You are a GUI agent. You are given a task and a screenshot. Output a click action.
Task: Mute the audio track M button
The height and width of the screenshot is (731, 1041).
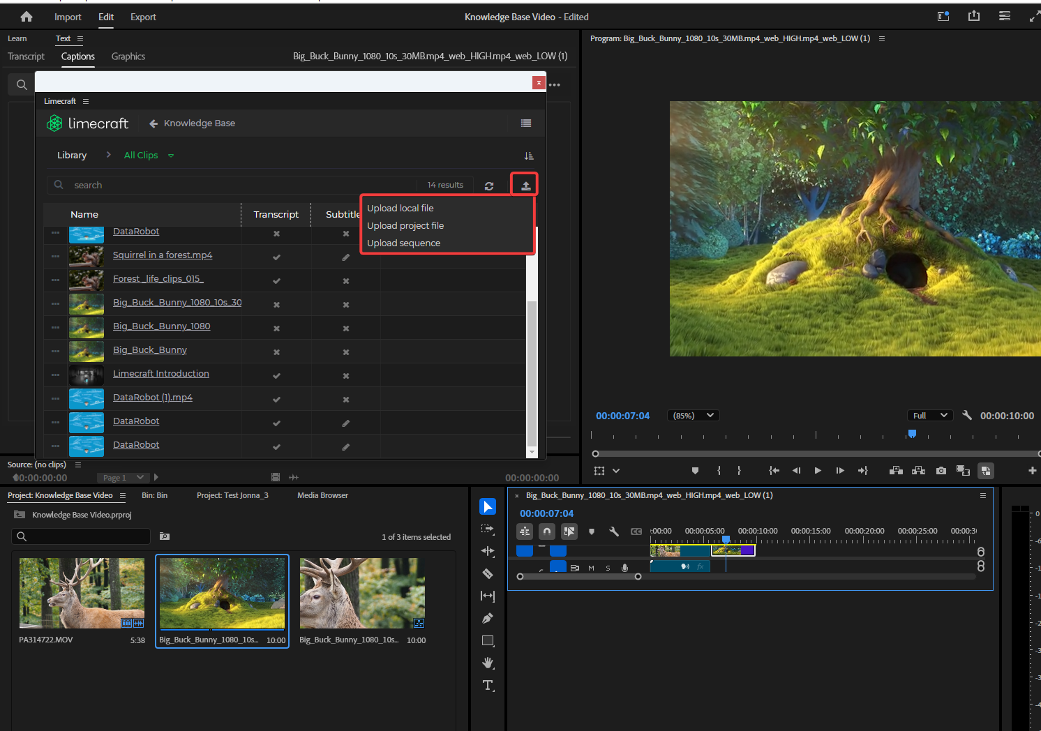pyautogui.click(x=591, y=568)
